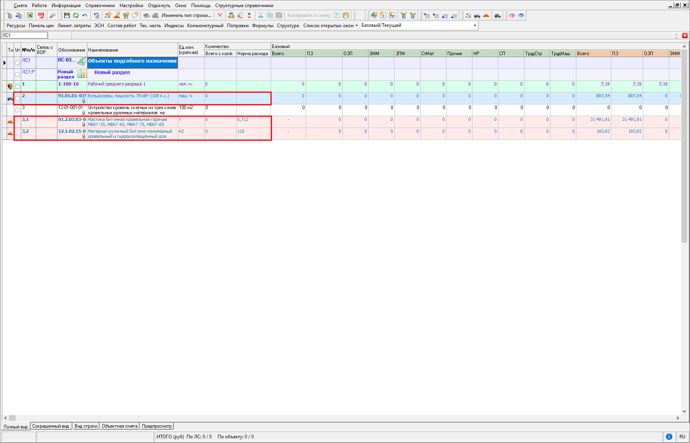Tick the checkbox in row ЛС1
This screenshot has width=690, height=443.
[17, 63]
